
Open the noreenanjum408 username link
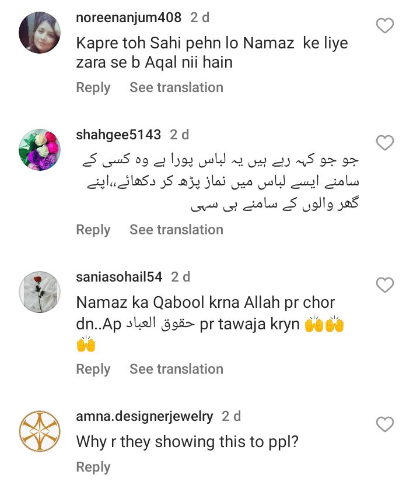tap(128, 18)
